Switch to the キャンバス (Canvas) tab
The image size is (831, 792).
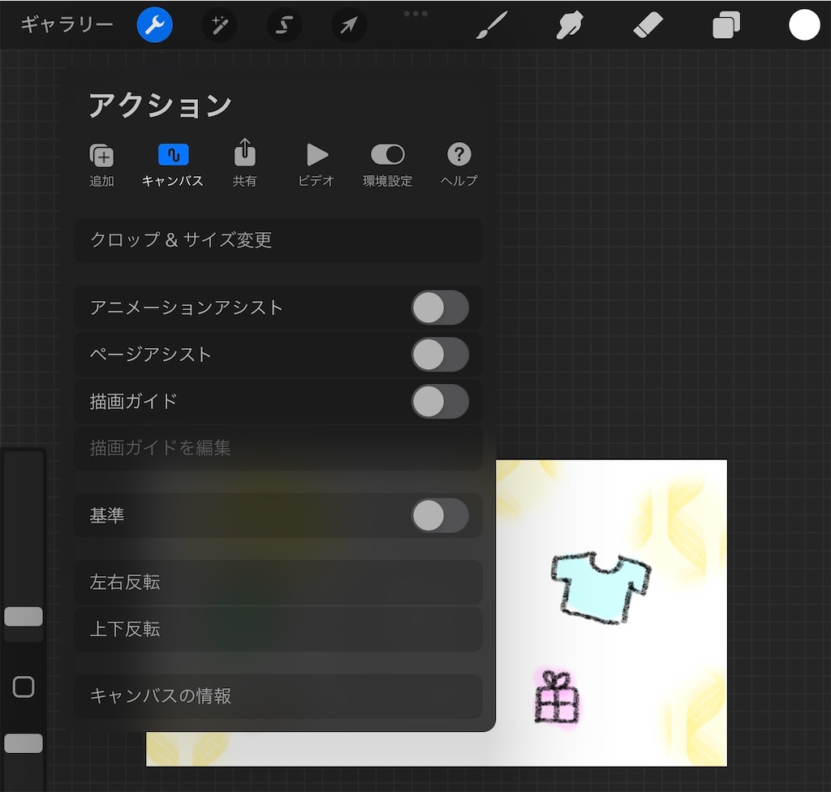[x=173, y=165]
